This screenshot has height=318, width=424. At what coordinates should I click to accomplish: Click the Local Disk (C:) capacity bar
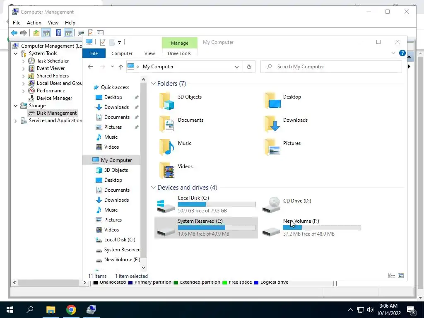(x=217, y=205)
